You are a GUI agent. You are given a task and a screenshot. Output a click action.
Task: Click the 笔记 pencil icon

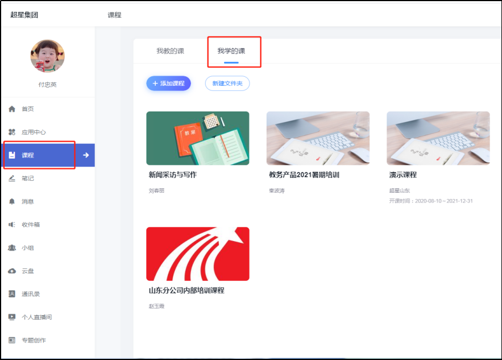[x=12, y=178]
